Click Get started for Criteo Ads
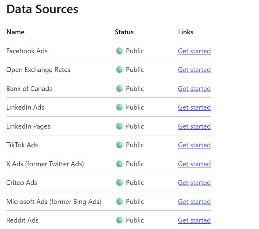 tap(194, 182)
